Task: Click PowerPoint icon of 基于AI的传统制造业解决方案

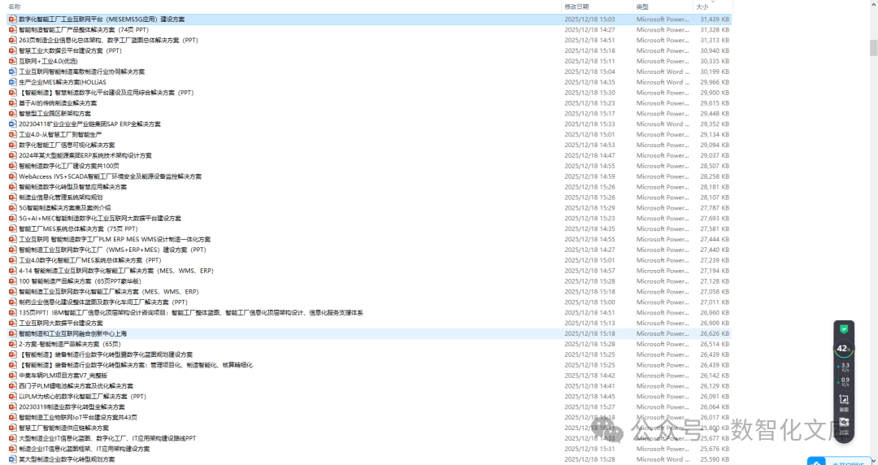Action: pyautogui.click(x=13, y=103)
